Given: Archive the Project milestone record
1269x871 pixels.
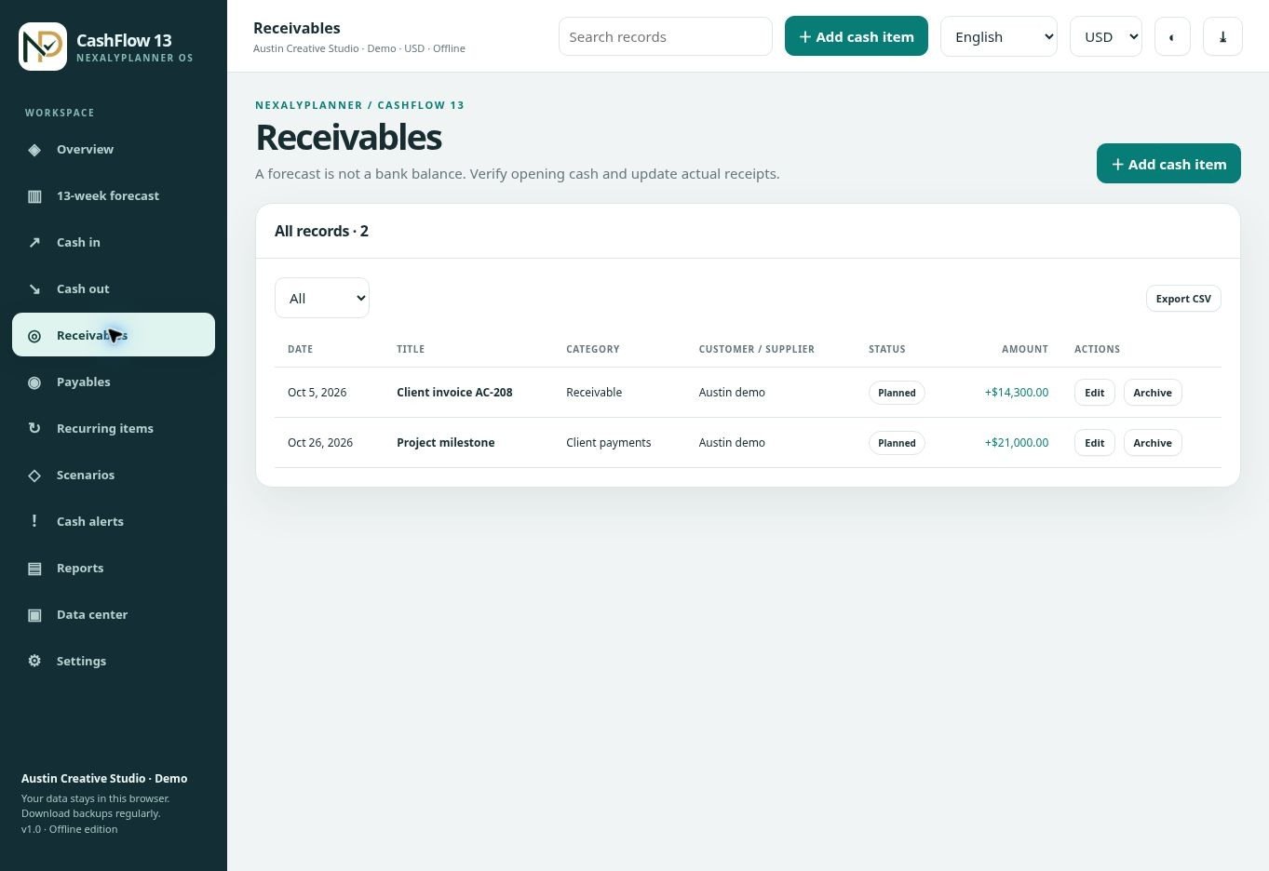Looking at the screenshot, I should click(1153, 443).
